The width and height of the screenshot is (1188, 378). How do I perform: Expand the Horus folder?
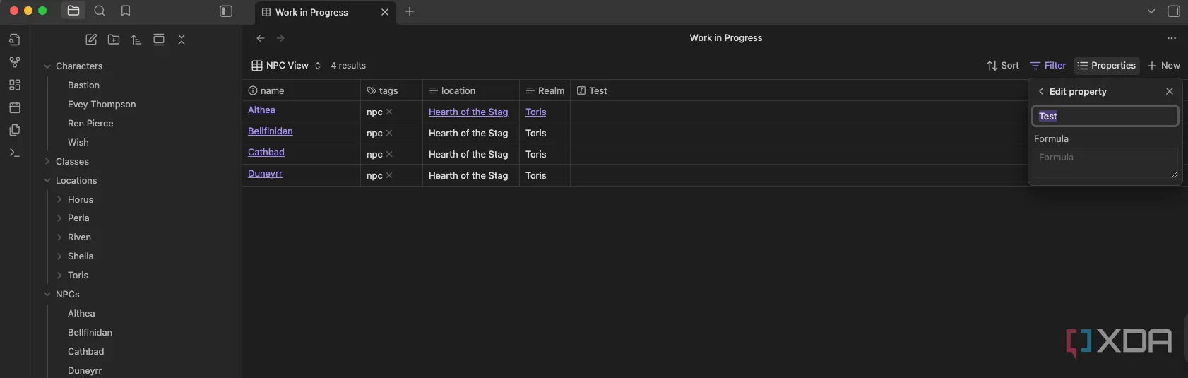[59, 200]
